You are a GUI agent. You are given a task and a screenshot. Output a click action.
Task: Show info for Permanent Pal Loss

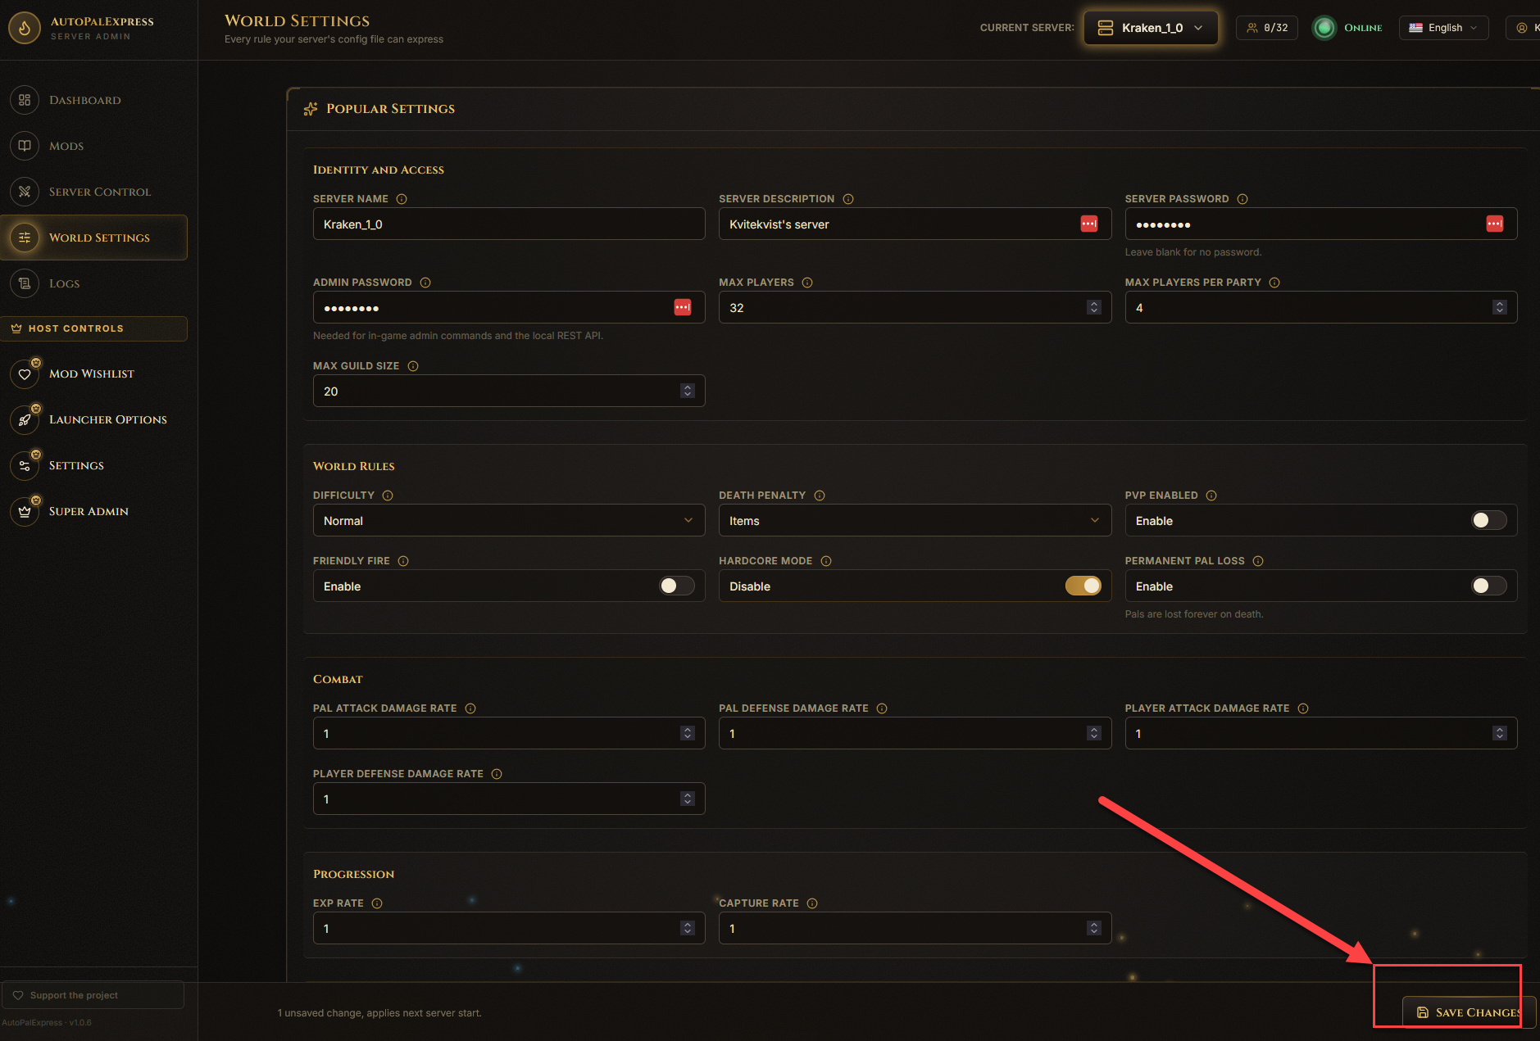coord(1258,561)
